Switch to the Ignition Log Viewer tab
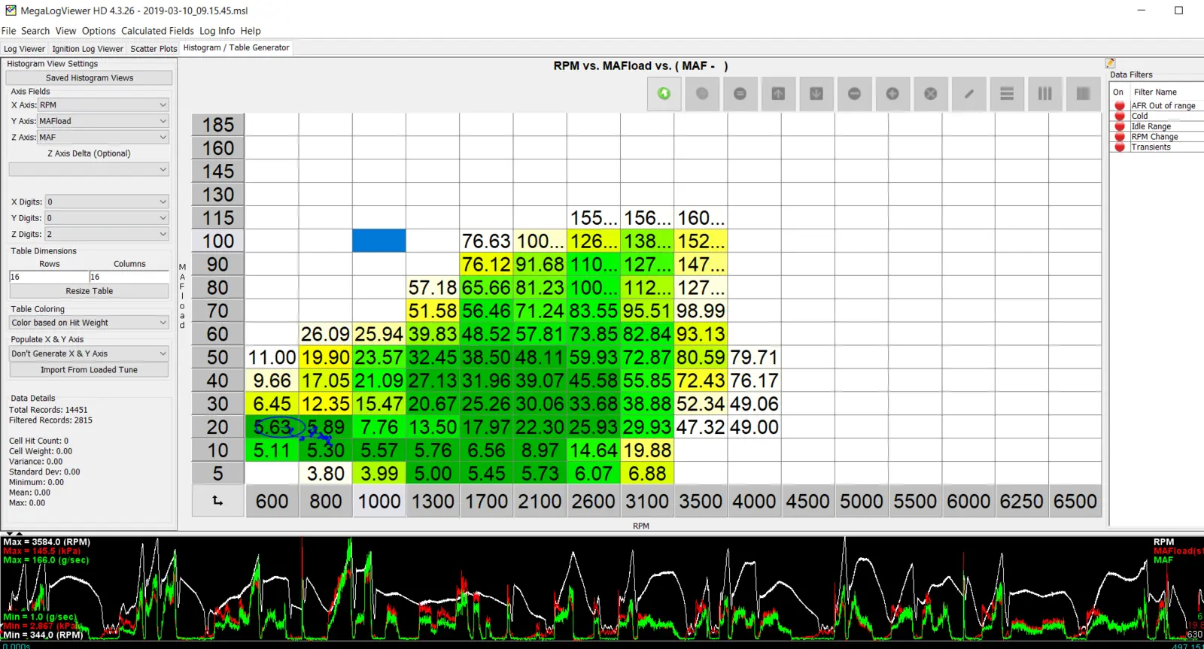 coord(87,49)
